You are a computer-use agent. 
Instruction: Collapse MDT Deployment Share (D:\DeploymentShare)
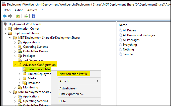point(10,38)
